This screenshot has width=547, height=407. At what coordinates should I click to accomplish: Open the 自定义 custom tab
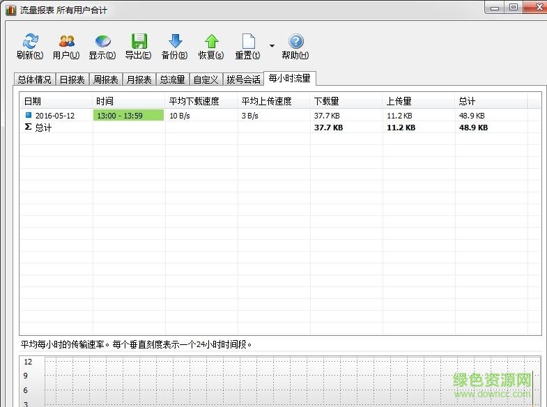[206, 79]
